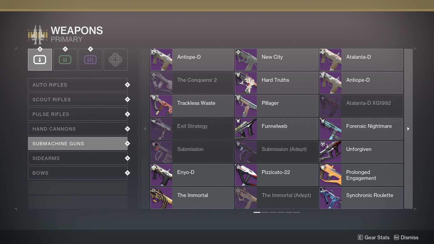Select The Conqueror 2 weapon thumbnail

162,83
